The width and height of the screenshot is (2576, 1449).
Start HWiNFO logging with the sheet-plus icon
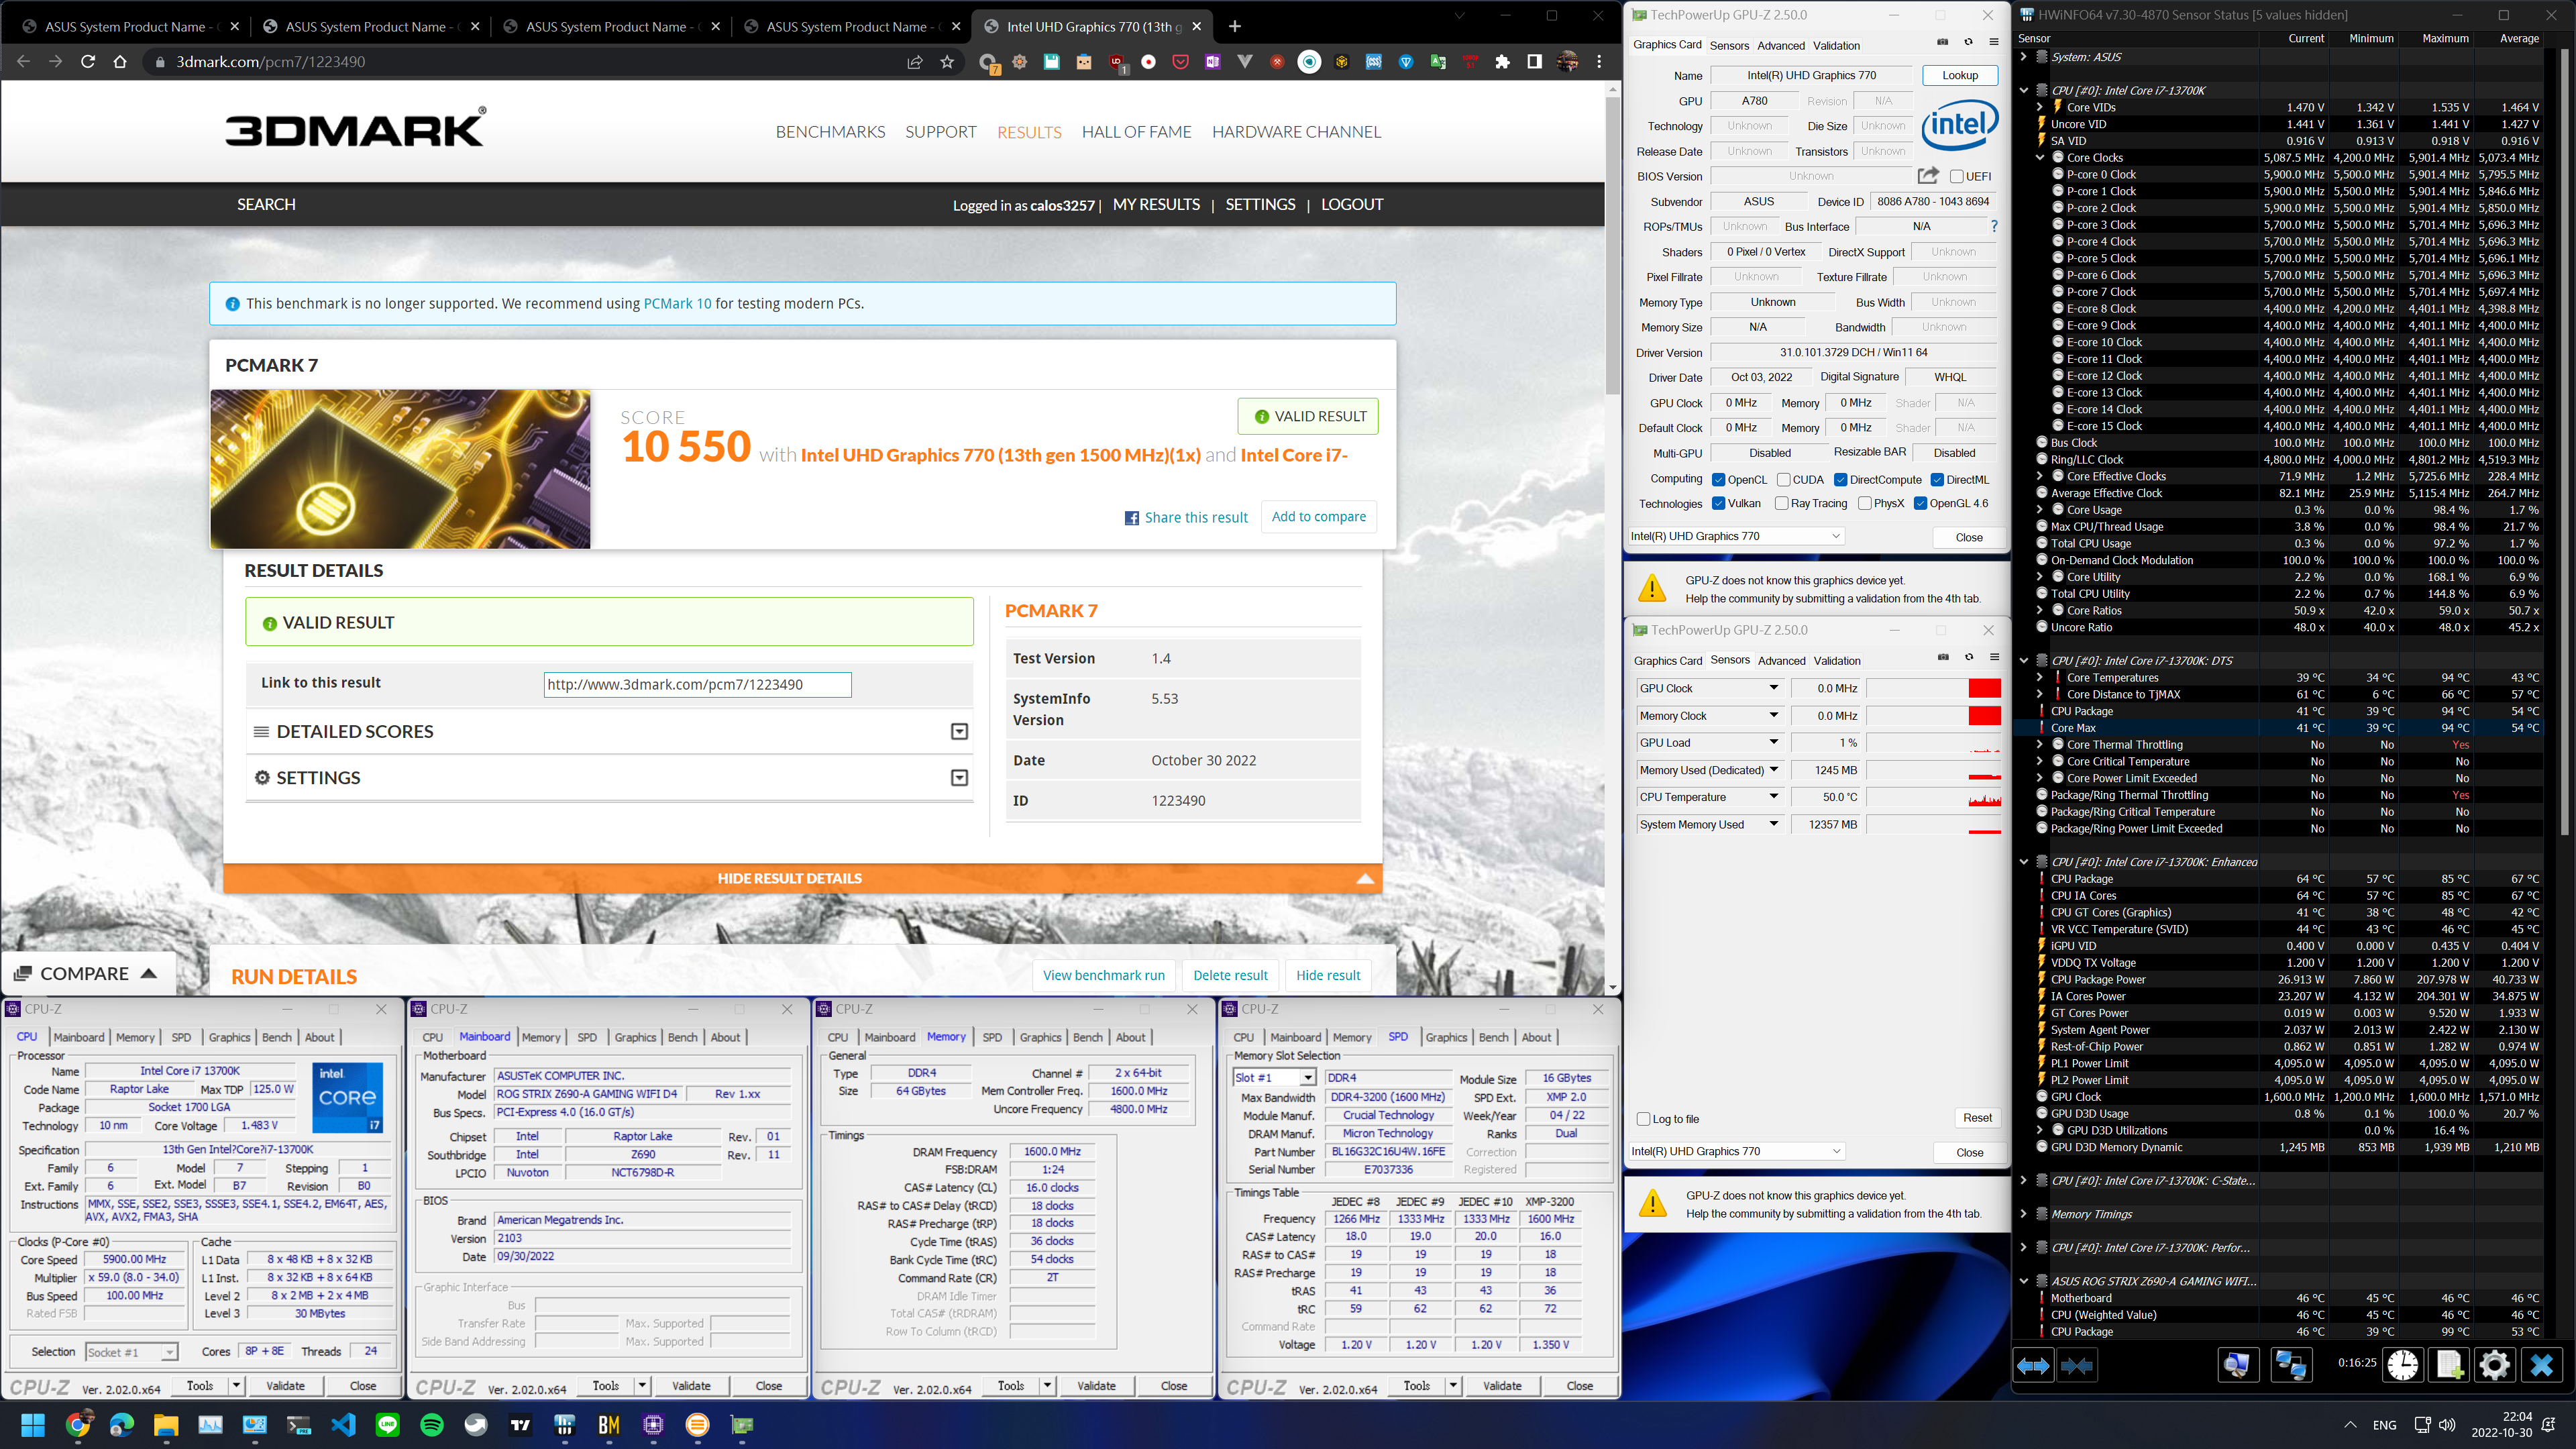[2448, 1365]
